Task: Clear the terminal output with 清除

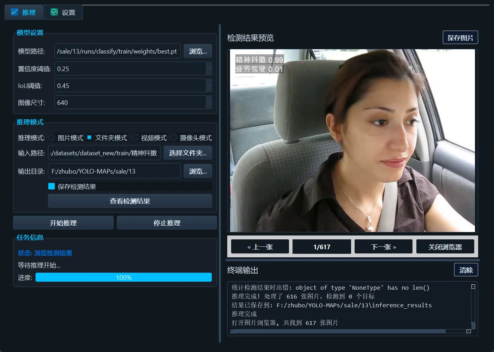Action: [x=466, y=270]
